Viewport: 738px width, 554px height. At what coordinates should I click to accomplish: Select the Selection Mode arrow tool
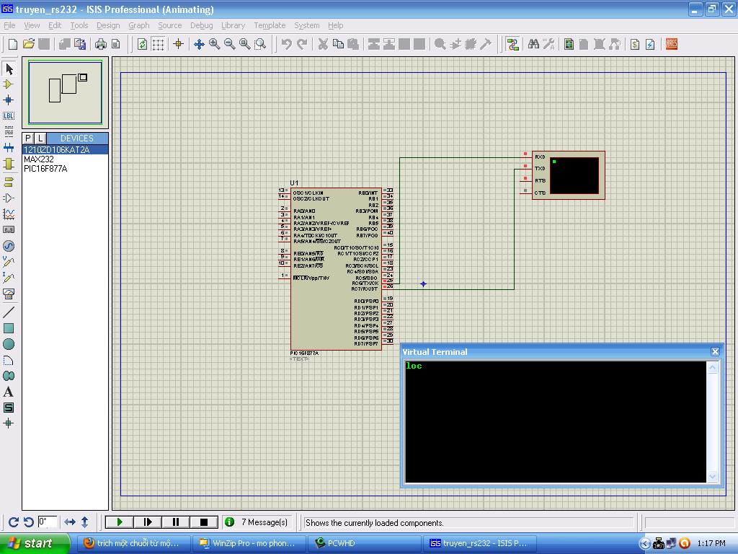pyautogui.click(x=9, y=69)
